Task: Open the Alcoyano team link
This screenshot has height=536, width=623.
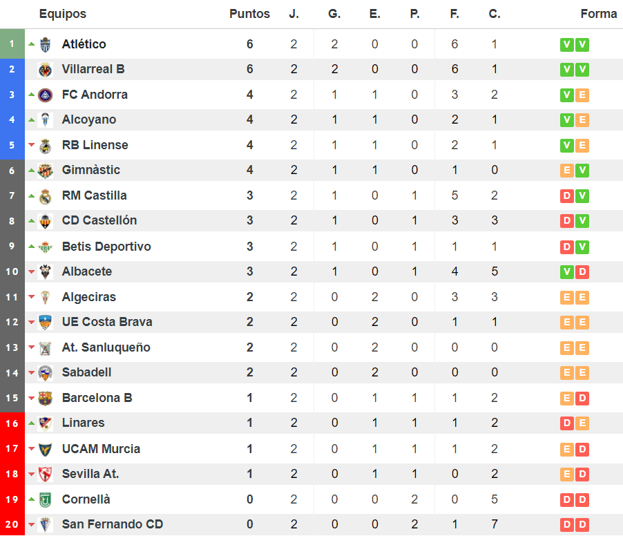Action: coord(89,119)
